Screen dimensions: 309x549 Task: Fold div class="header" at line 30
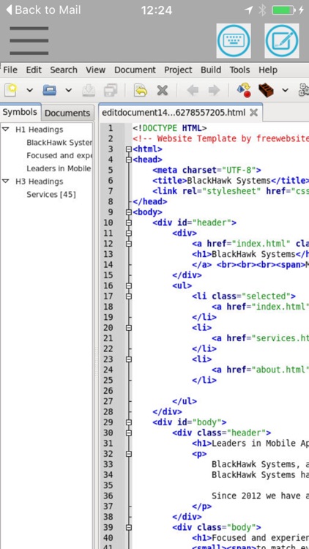[x=129, y=433]
